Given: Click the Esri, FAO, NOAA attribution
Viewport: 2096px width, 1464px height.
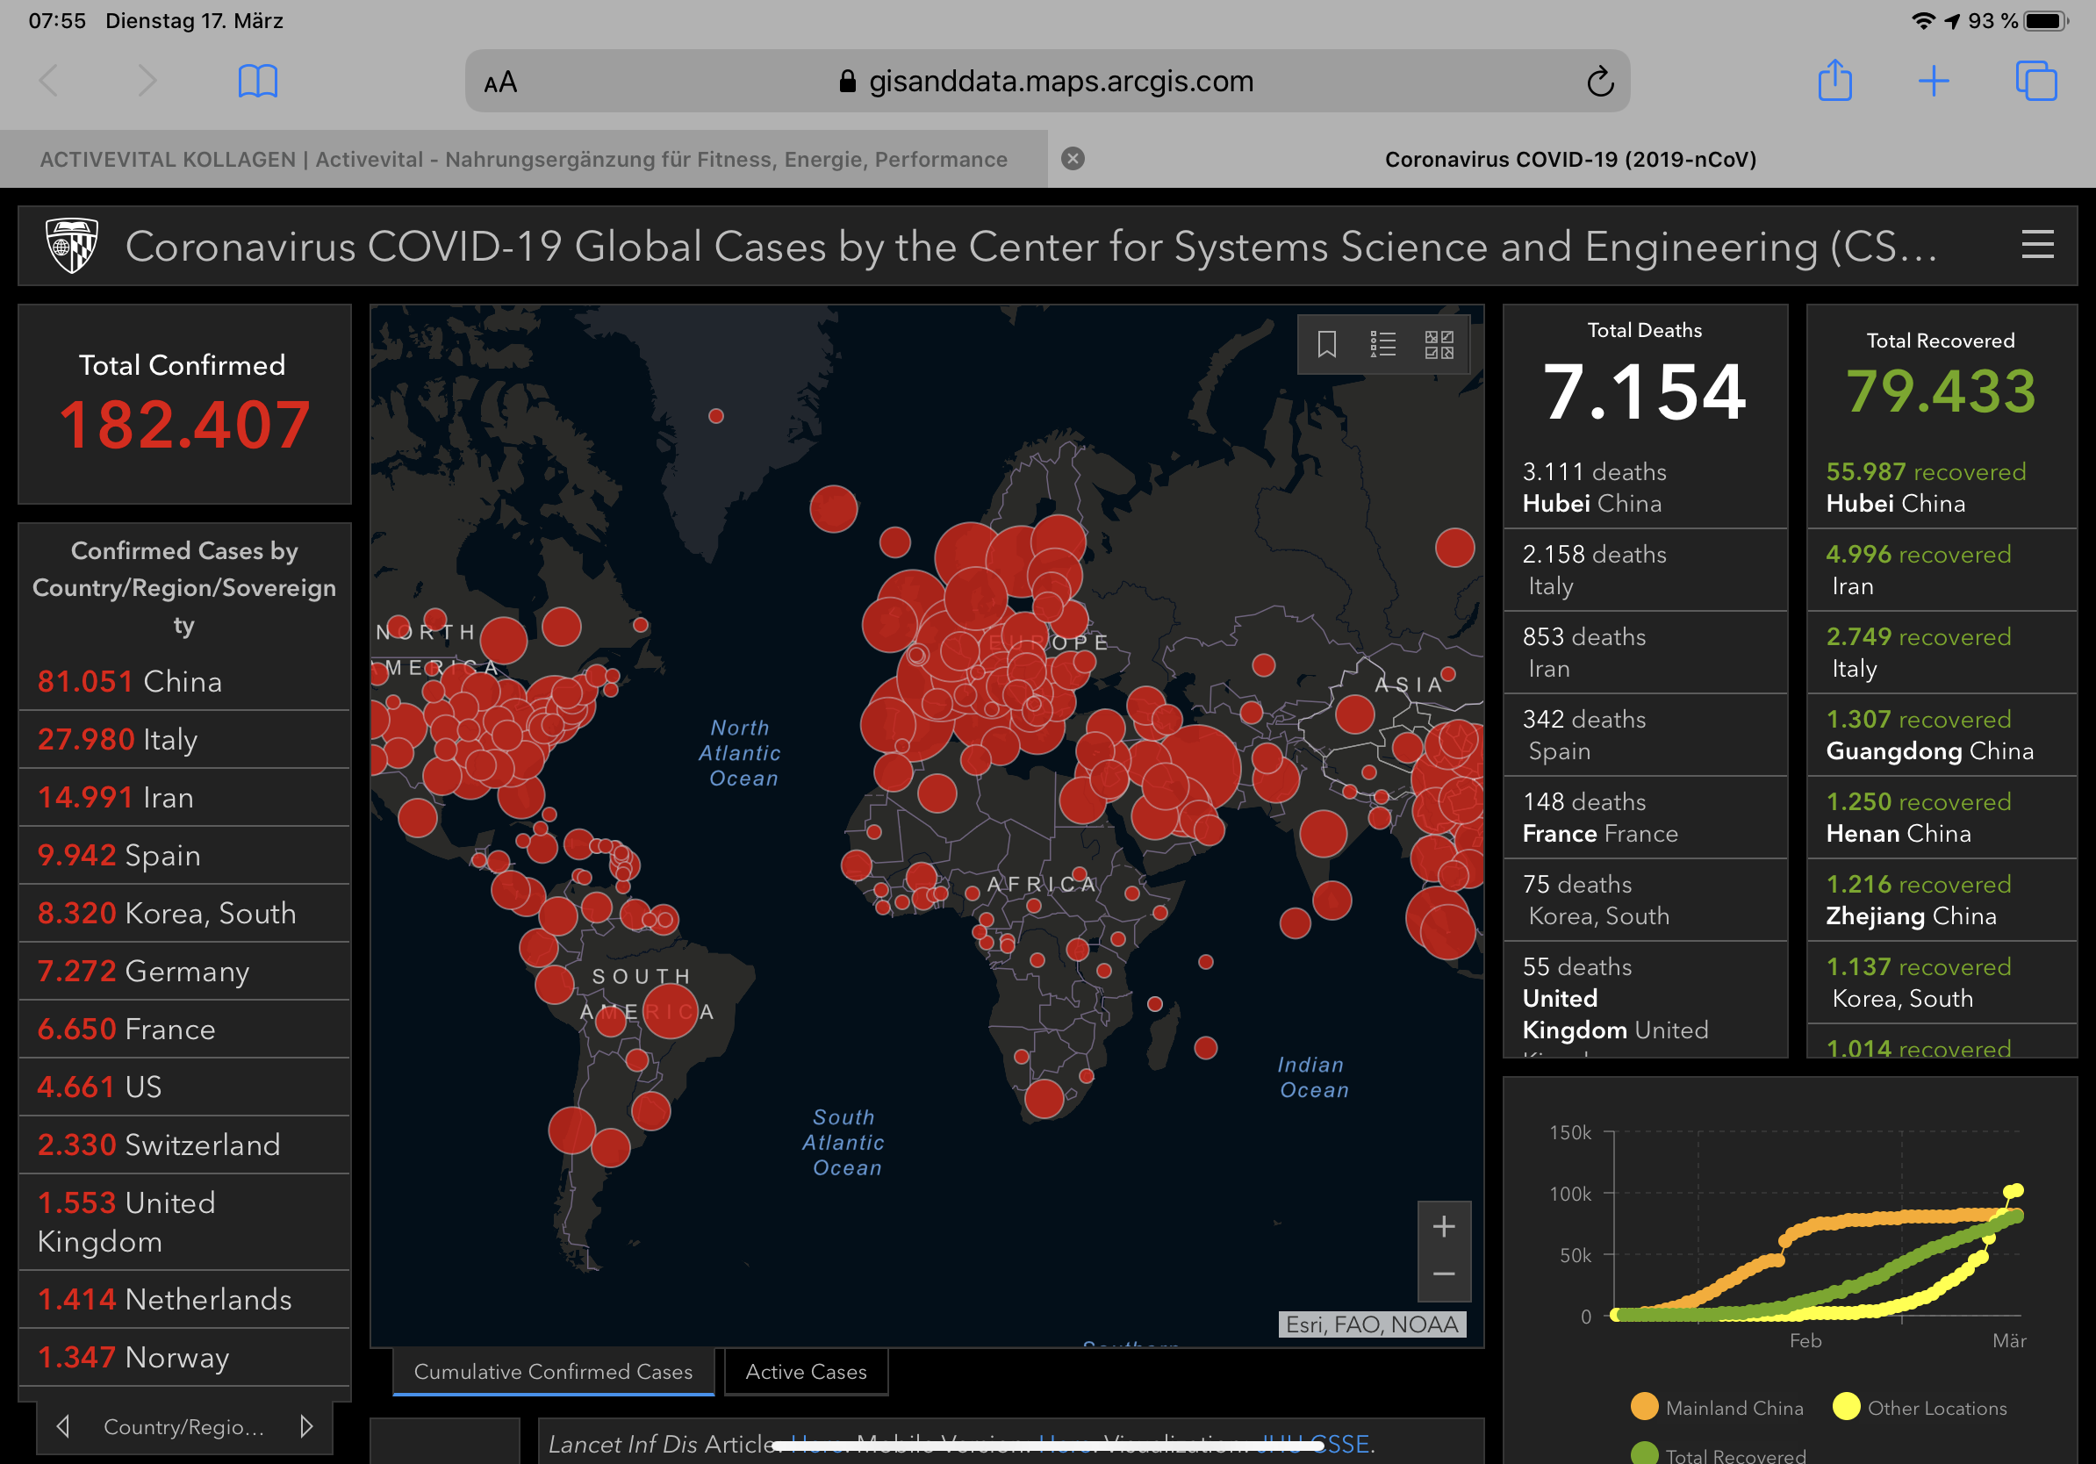Looking at the screenshot, I should click(1371, 1324).
